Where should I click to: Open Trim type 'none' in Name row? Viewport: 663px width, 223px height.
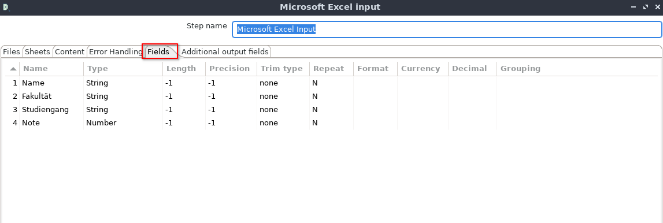click(283, 83)
